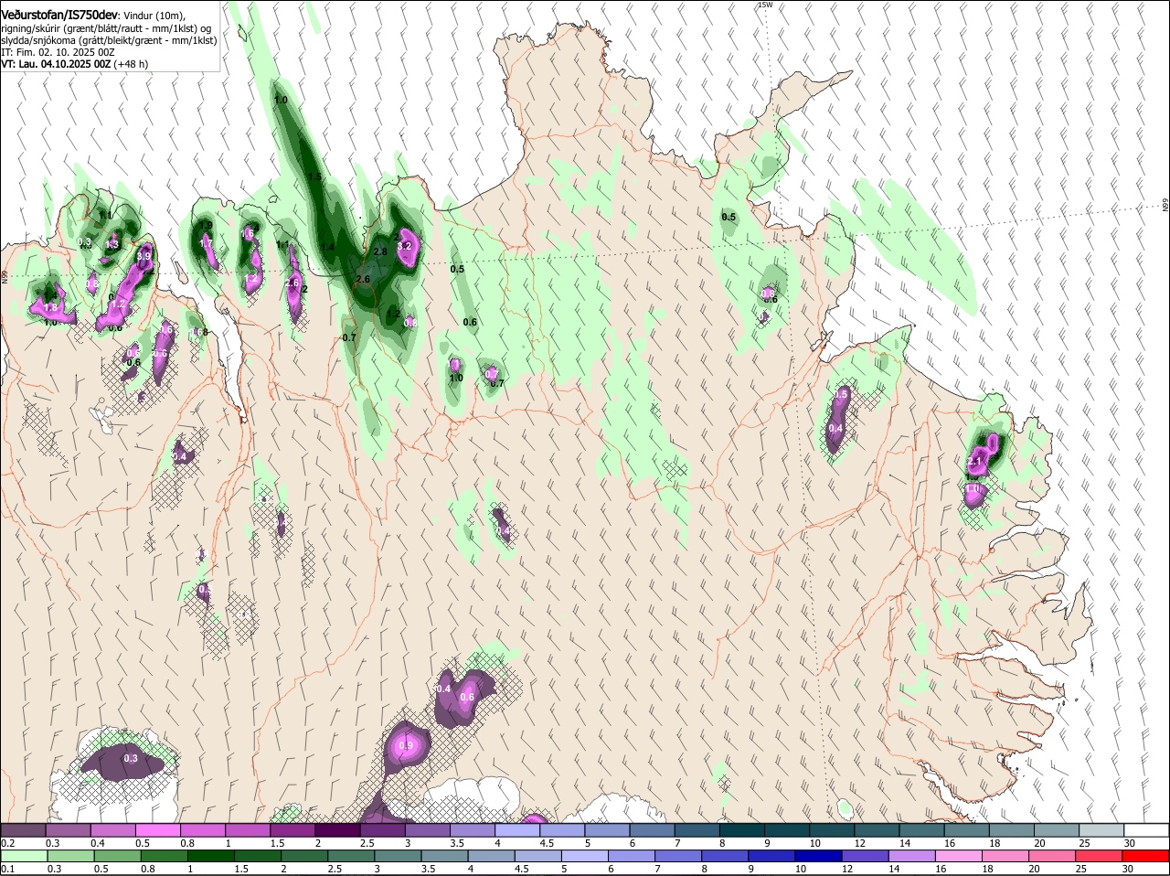Click the top-row legend swatch between 4 and 4.5
The height and width of the screenshot is (876, 1170).
coord(516,829)
